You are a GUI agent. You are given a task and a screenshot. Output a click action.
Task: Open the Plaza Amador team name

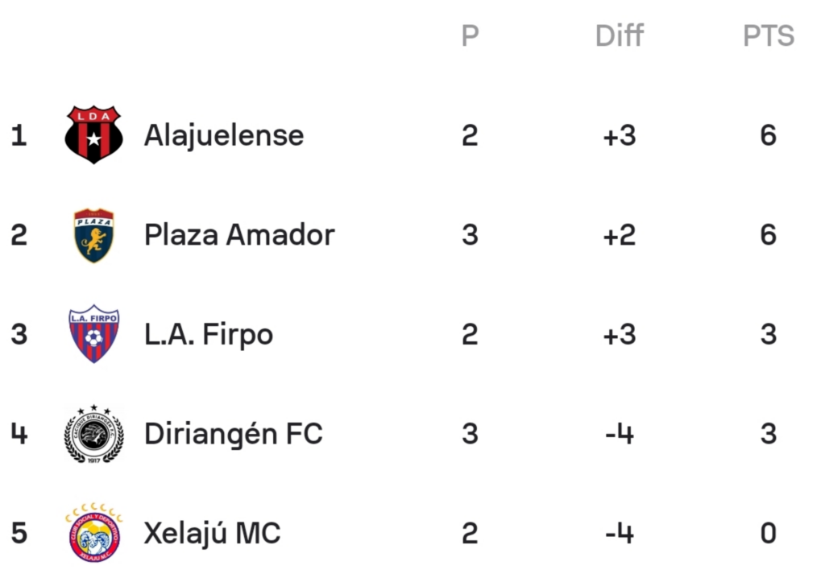239,234
